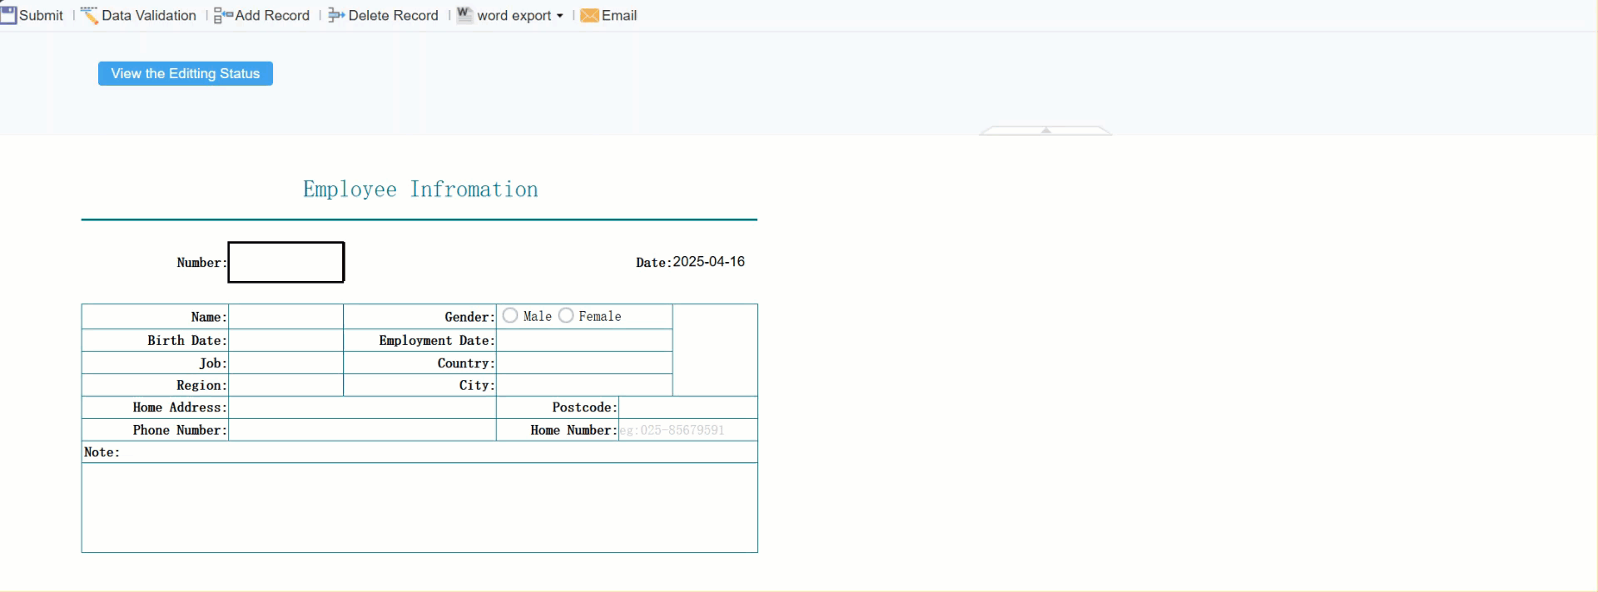Click the Add Record icon

223,15
